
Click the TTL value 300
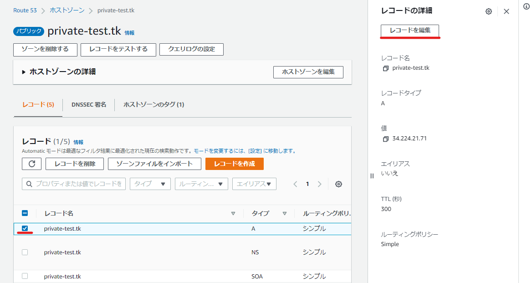[386, 209]
